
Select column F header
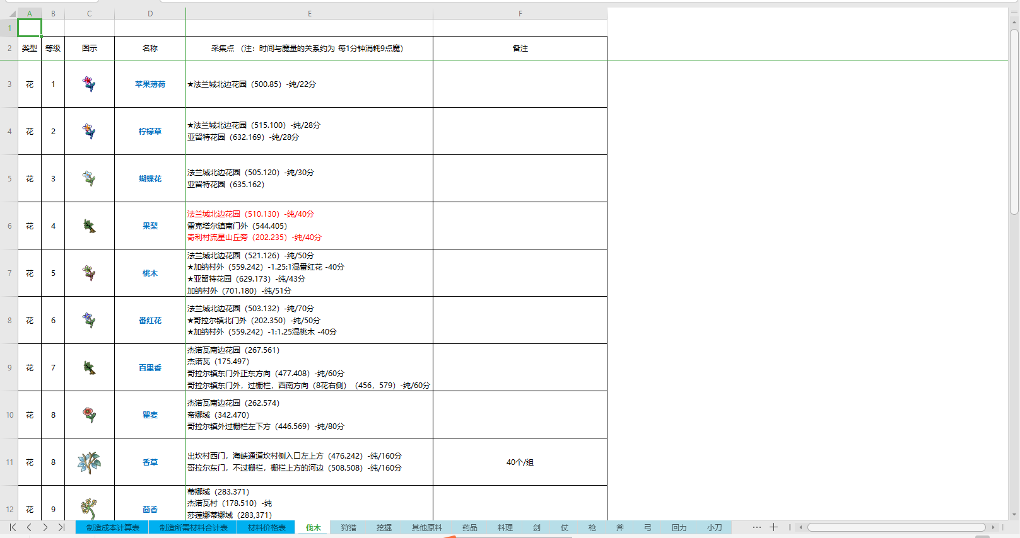(x=520, y=13)
